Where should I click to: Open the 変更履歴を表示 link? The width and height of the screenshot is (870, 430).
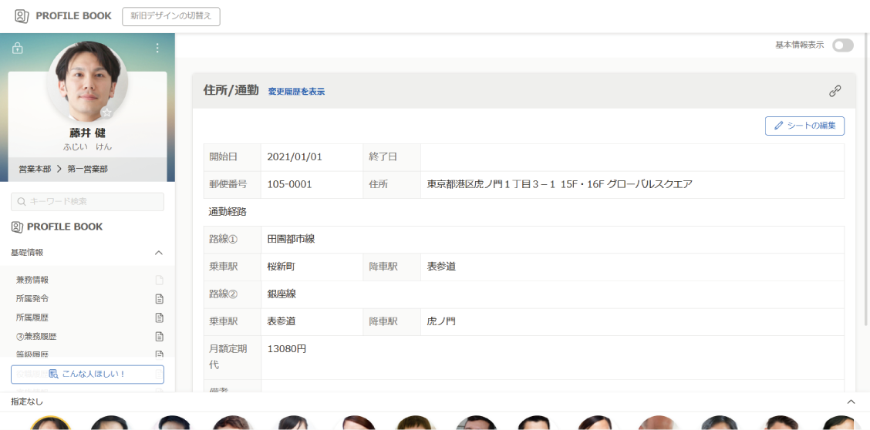tap(296, 92)
